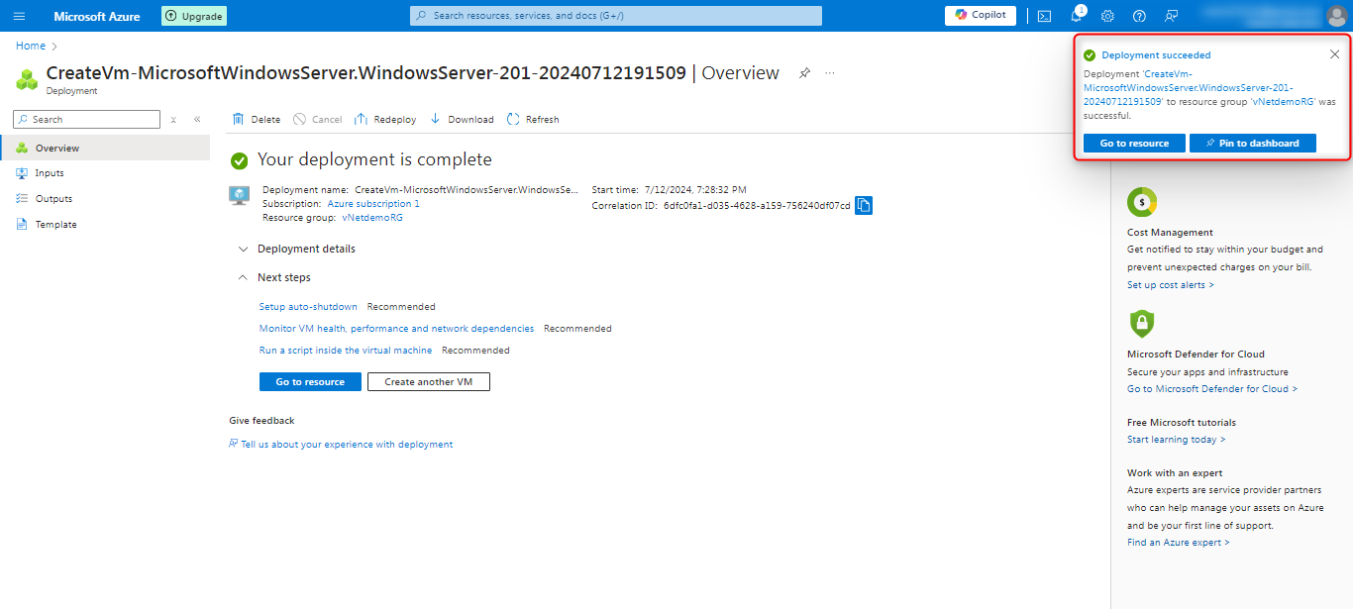The image size is (1353, 609).
Task: Open Copilot from top bar
Action: pos(981,15)
